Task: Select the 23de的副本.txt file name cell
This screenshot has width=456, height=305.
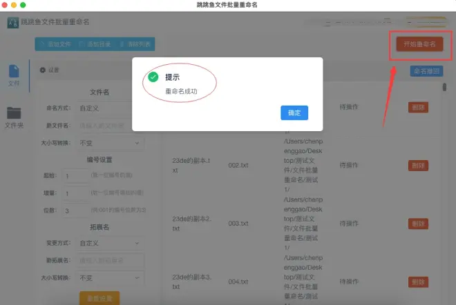Action: (191, 166)
